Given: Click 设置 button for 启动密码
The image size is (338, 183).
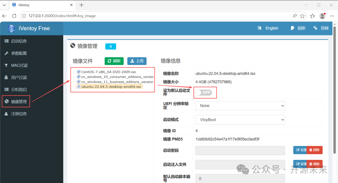Looking at the screenshot, I should 300,150.
